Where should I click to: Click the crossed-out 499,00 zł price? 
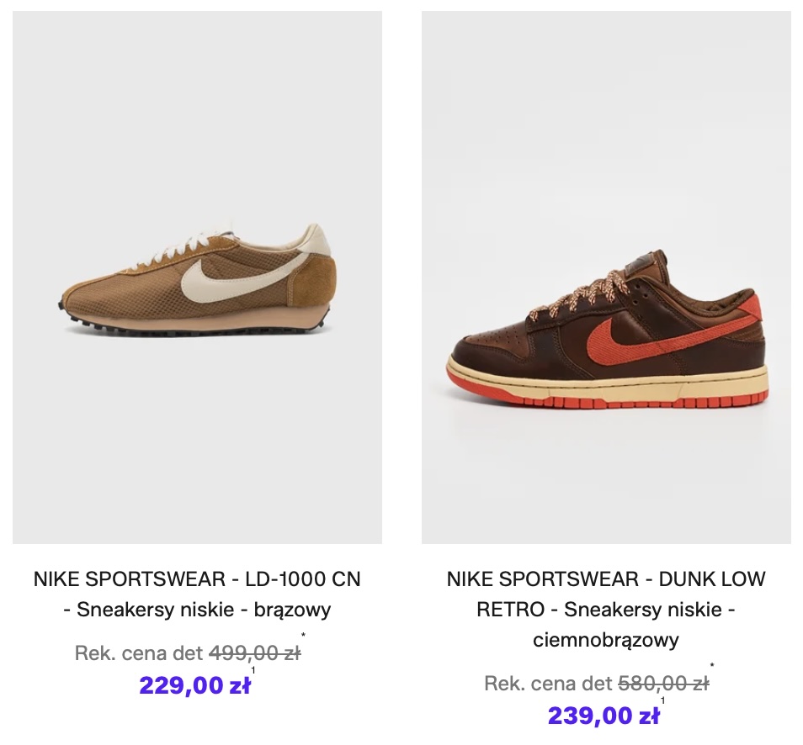pyautogui.click(x=254, y=653)
